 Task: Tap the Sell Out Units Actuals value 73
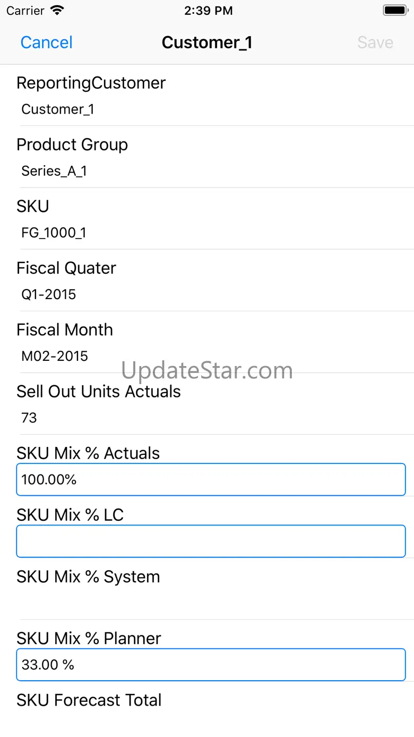pos(29,418)
